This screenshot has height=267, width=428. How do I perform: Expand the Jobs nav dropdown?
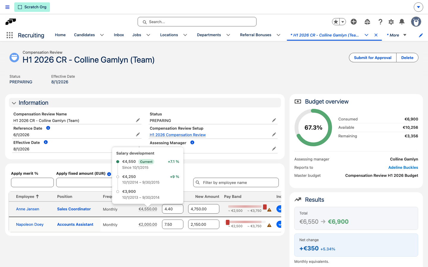click(x=148, y=35)
